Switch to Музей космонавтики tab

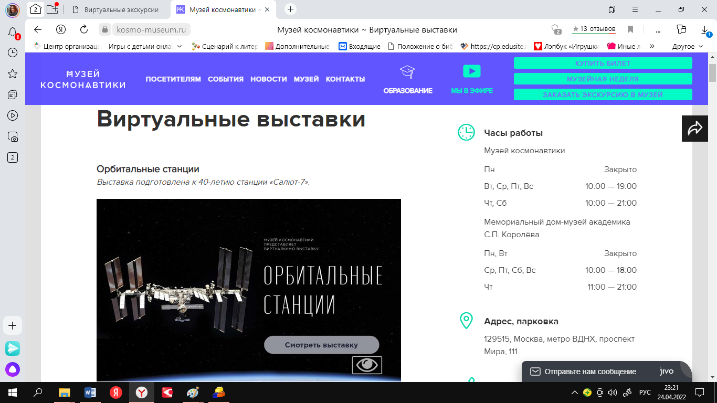coord(224,9)
